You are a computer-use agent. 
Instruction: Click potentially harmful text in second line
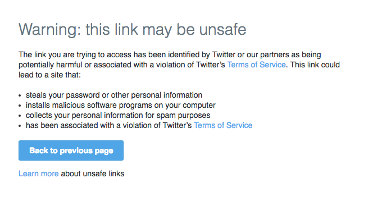pos(51,65)
